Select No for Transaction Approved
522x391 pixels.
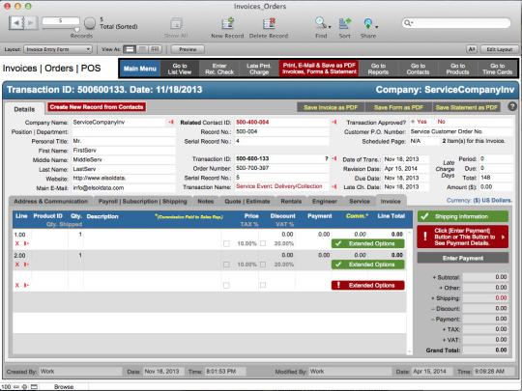click(x=441, y=122)
